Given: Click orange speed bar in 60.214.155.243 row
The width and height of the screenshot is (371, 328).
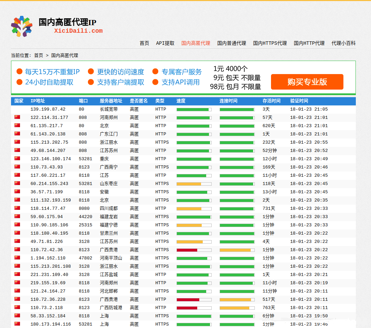Looking at the screenshot, I should click(x=194, y=184).
